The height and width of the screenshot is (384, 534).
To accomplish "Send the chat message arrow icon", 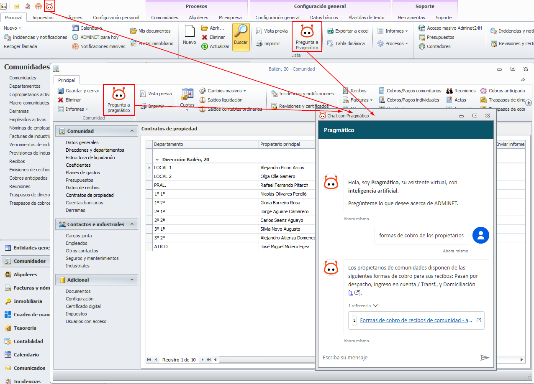I will (484, 358).
